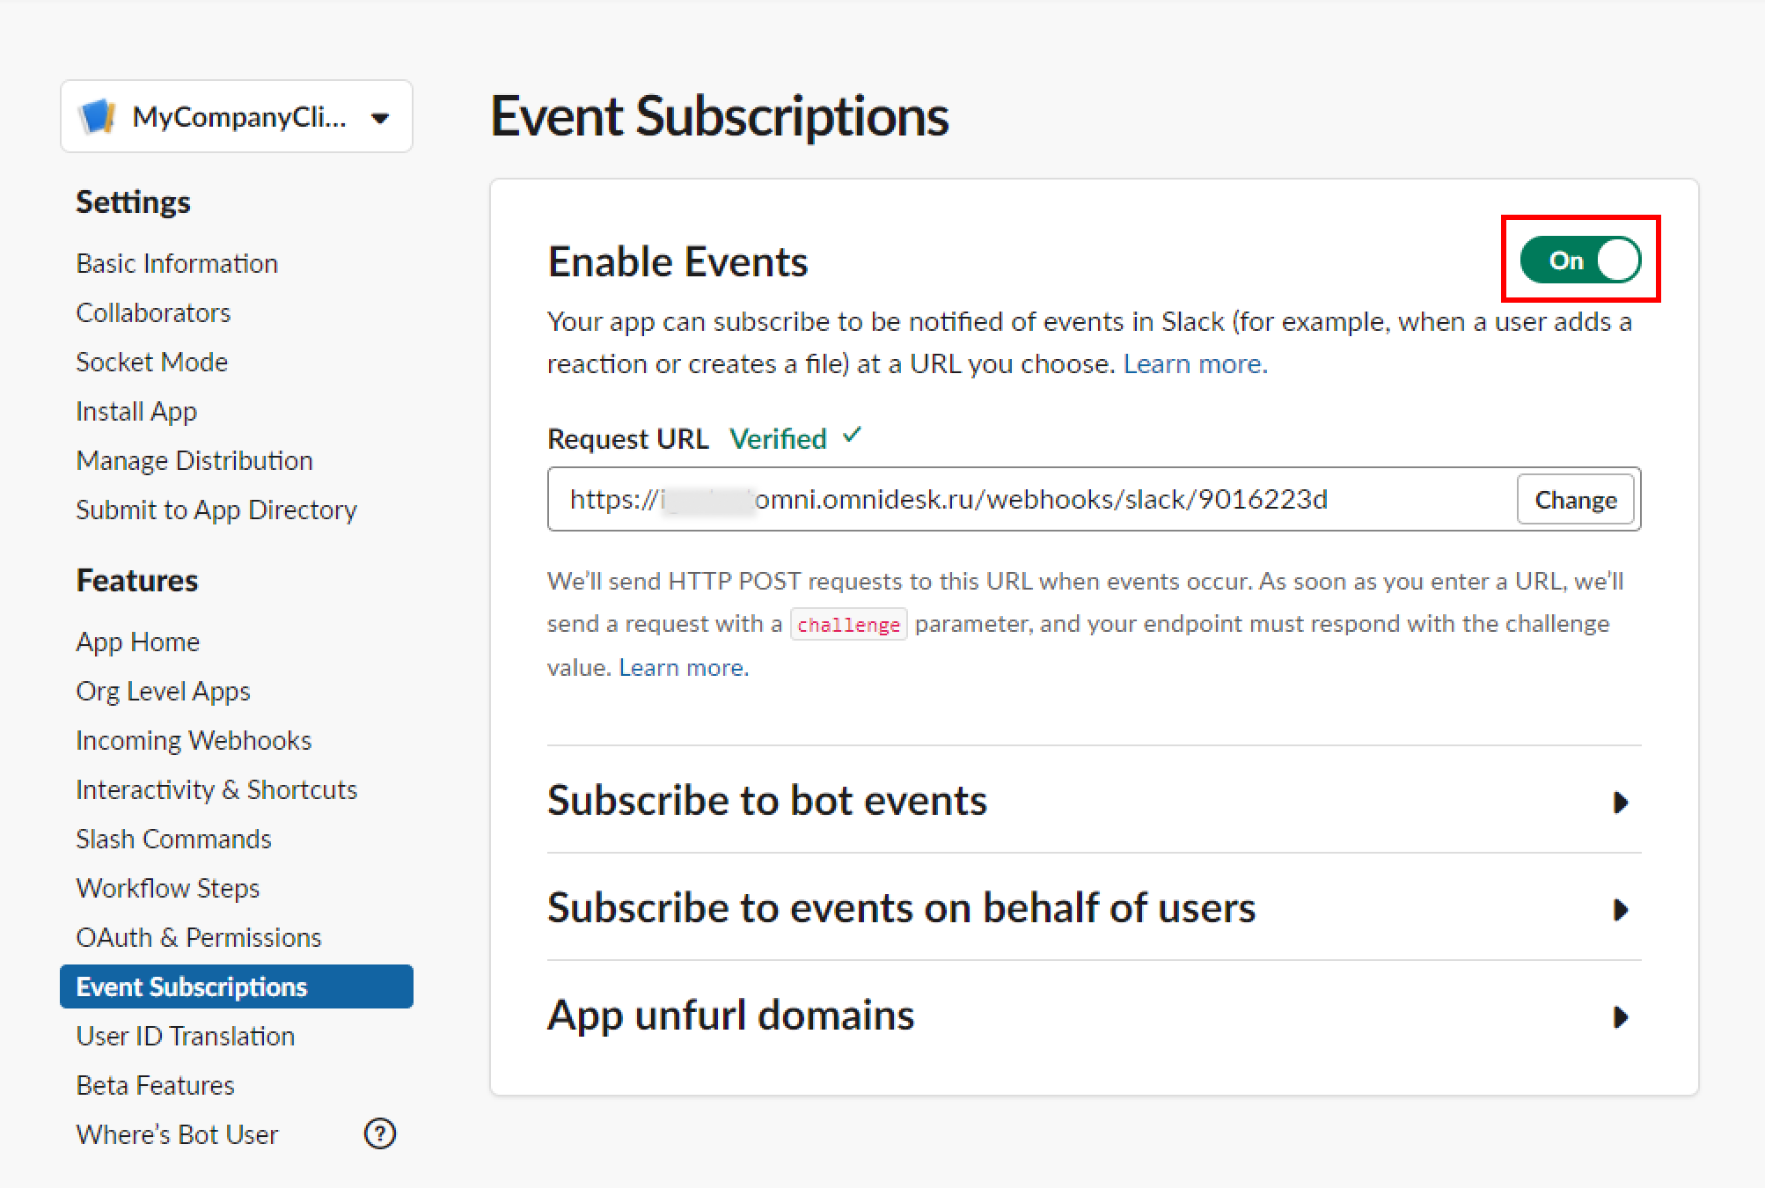Open User ID Translation page
The width and height of the screenshot is (1765, 1188).
[x=186, y=1036]
